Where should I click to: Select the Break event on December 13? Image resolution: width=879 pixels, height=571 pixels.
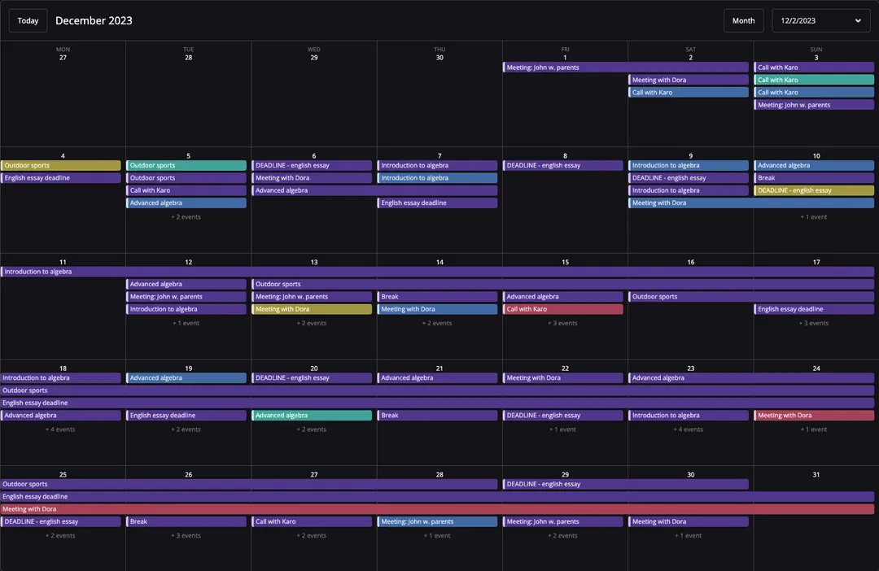coord(439,296)
